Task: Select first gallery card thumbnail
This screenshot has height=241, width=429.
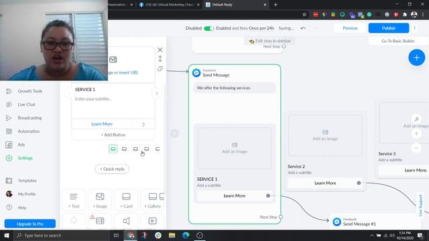Action: 113,149
